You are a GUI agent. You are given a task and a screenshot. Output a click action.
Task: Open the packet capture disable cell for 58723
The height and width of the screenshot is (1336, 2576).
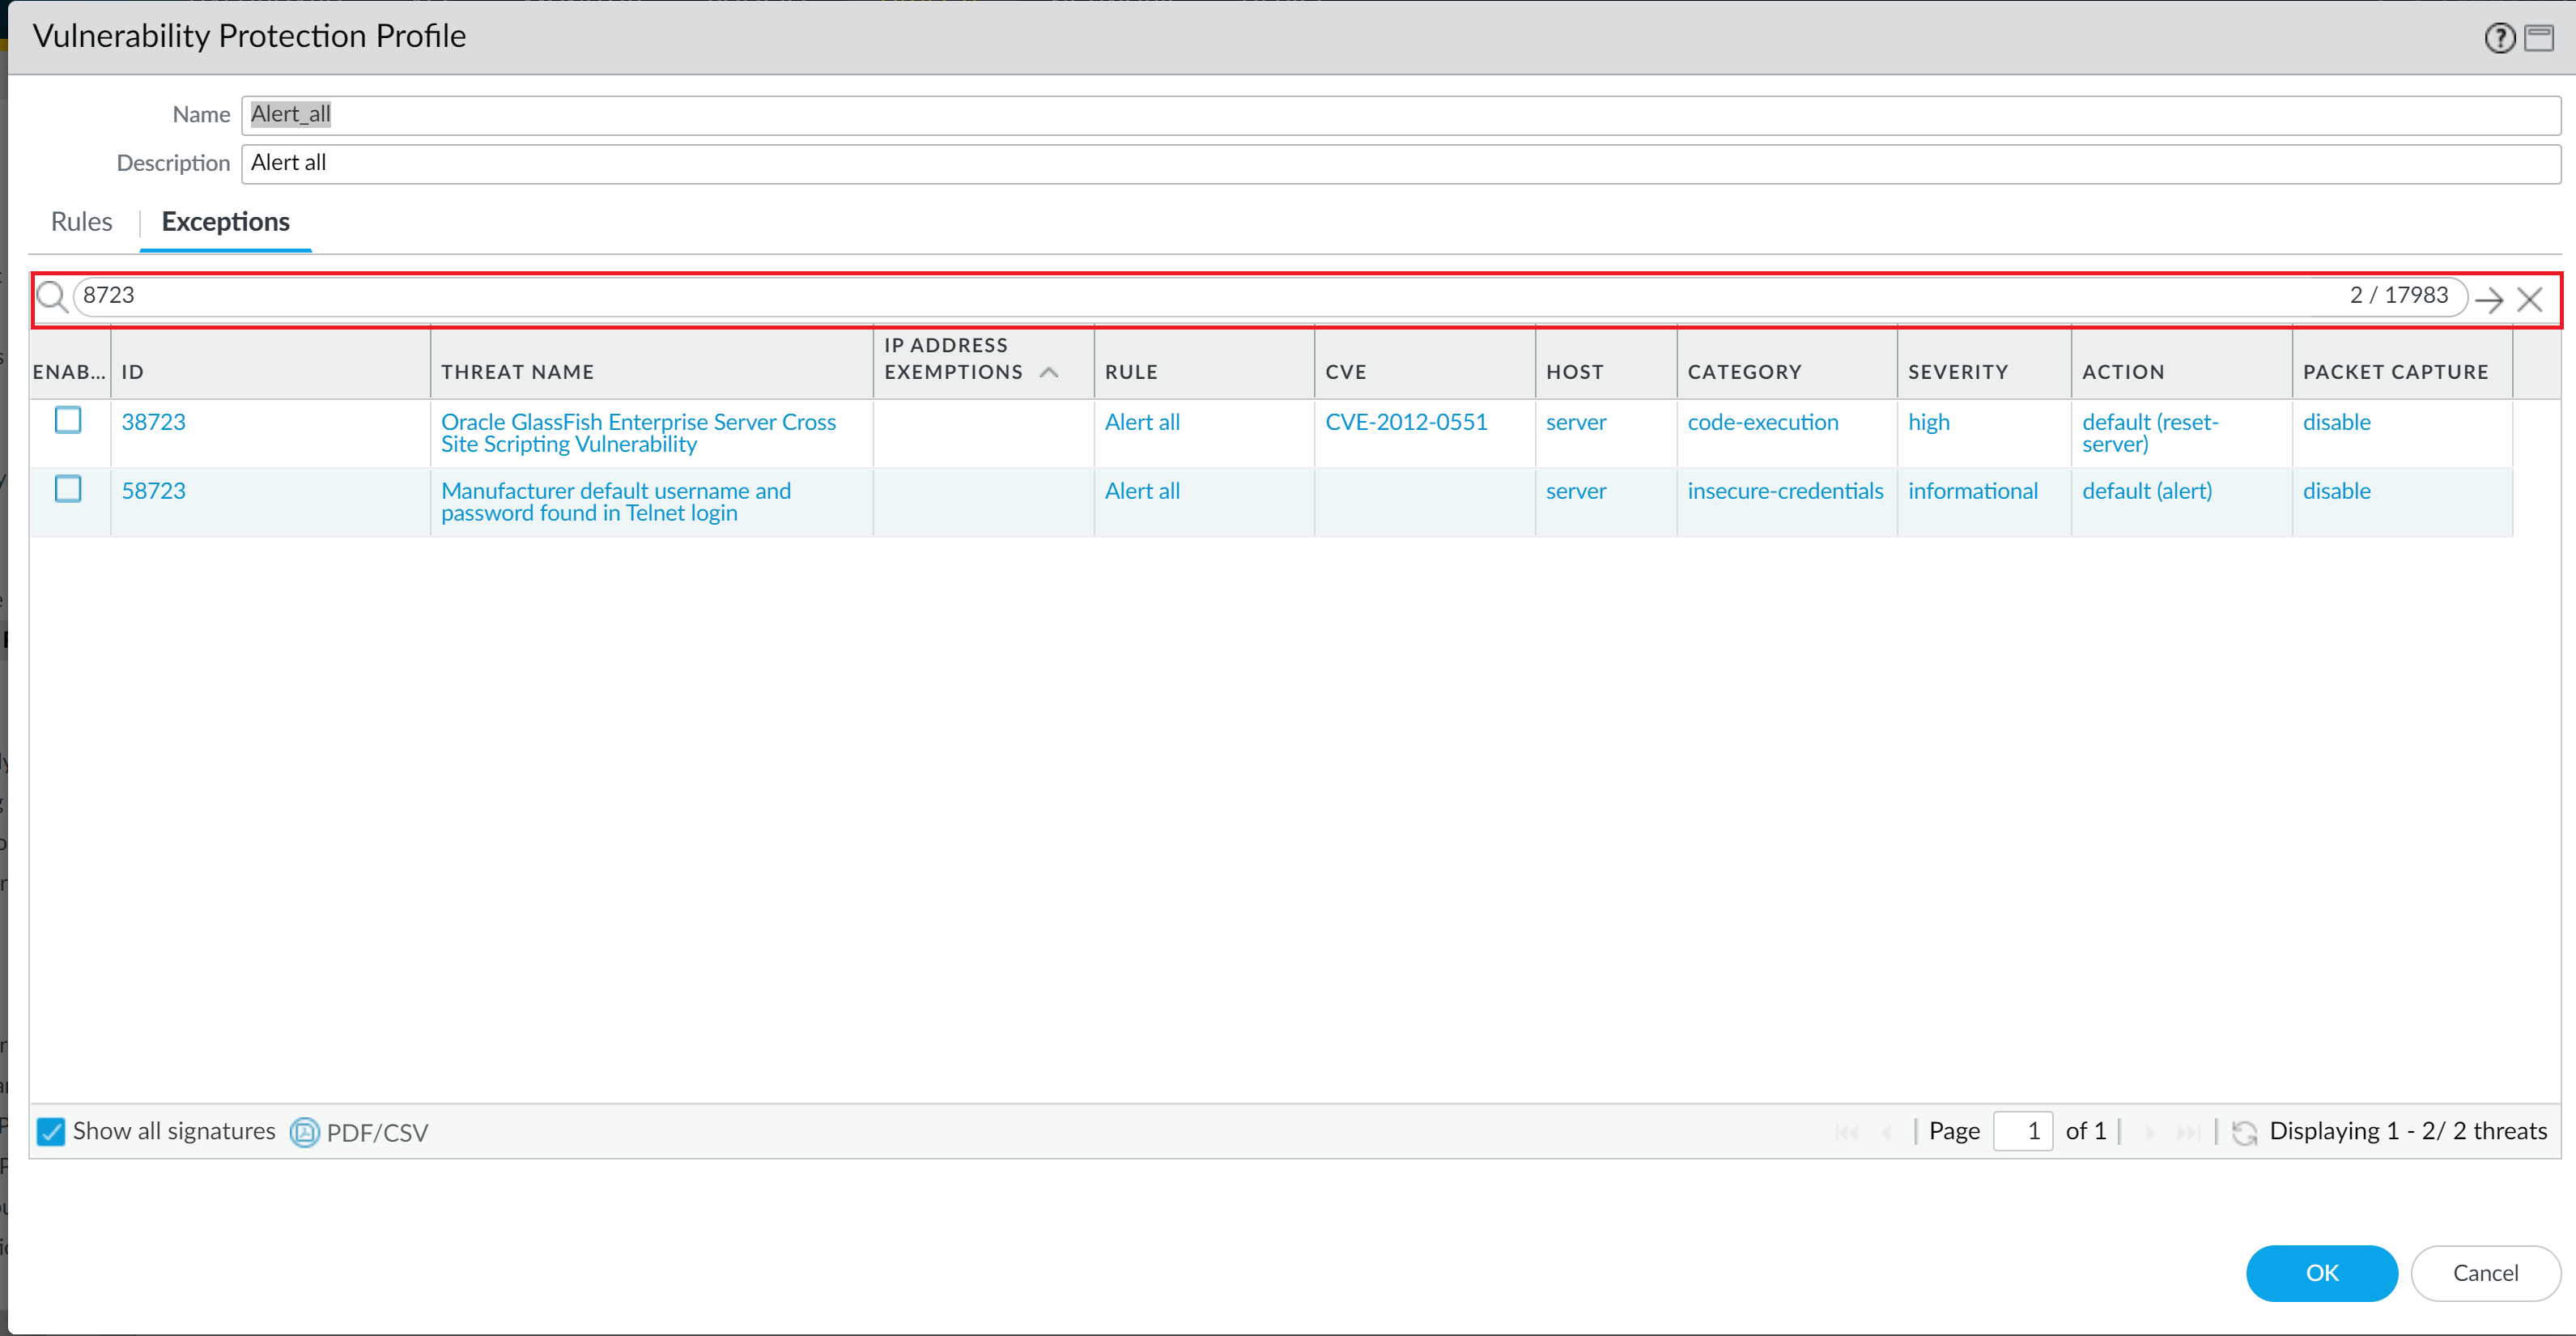2336,491
